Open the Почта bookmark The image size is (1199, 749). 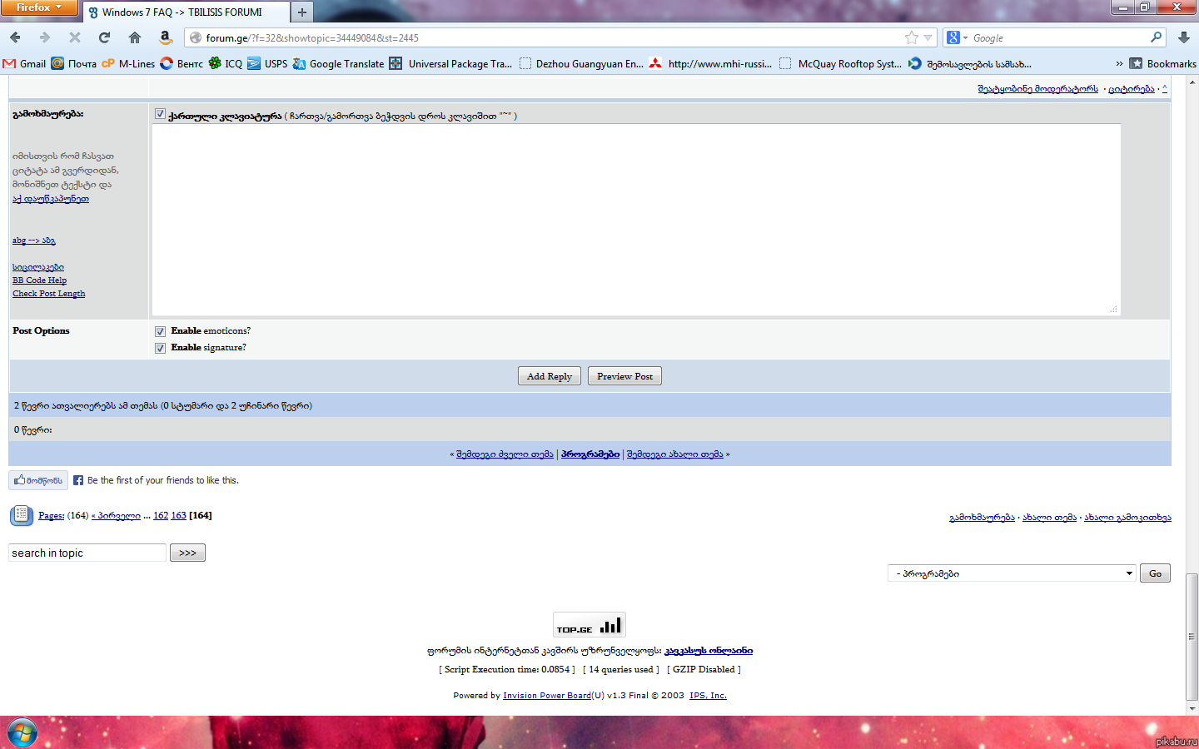74,63
